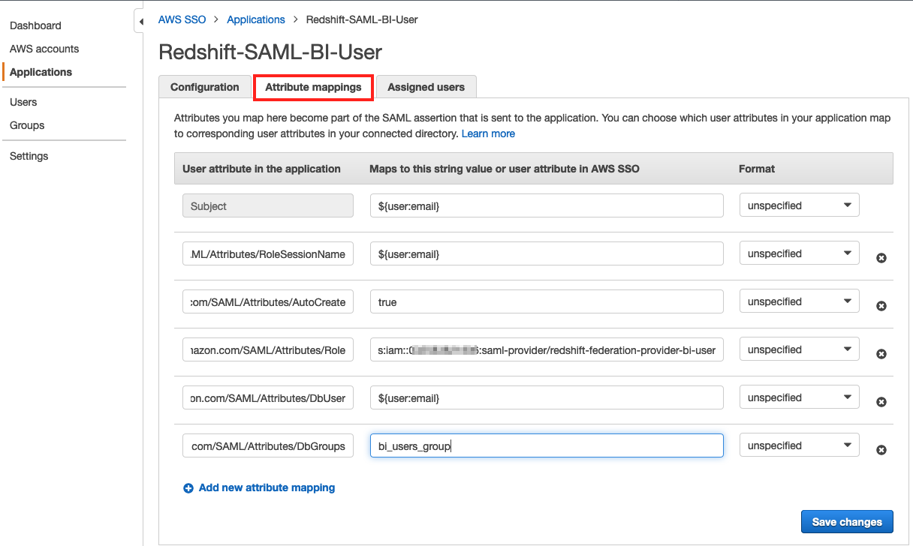The width and height of the screenshot is (913, 546).
Task: Remove the AutoCreate attribute mapping
Action: (x=881, y=306)
